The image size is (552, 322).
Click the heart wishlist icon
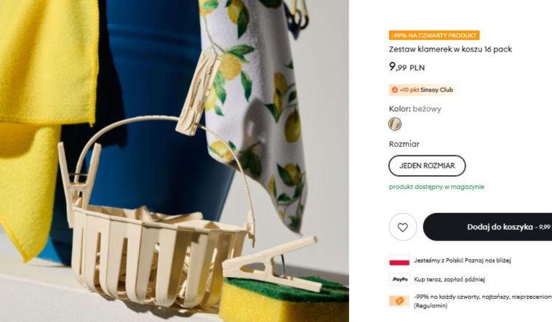(403, 227)
